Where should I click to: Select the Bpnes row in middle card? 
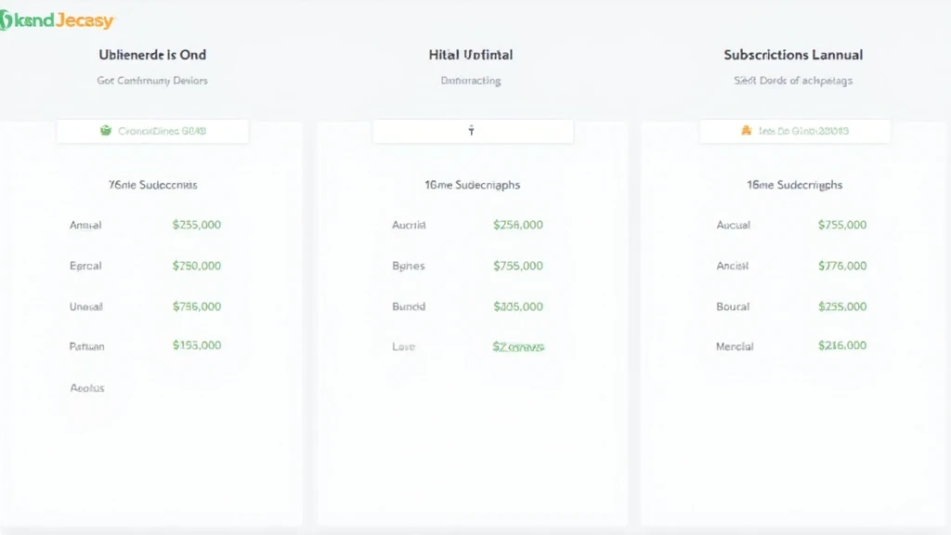point(409,266)
